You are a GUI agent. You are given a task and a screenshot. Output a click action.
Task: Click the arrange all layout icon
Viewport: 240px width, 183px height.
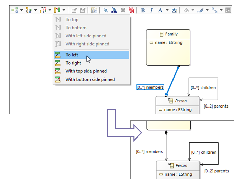(15, 10)
